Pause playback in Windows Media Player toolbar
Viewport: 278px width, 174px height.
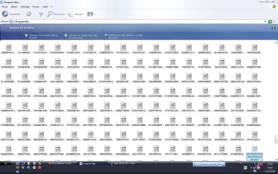point(203,164)
